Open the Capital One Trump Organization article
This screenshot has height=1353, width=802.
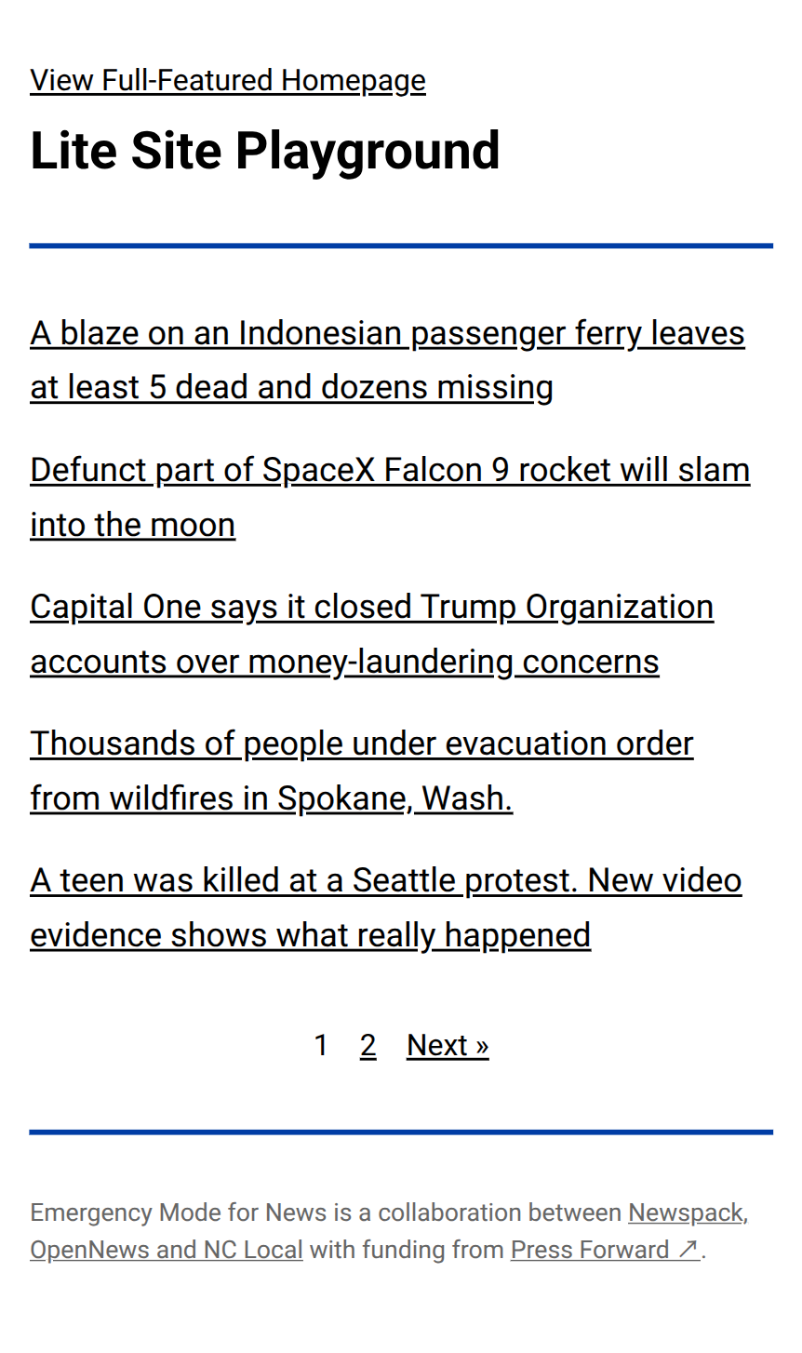click(x=372, y=634)
